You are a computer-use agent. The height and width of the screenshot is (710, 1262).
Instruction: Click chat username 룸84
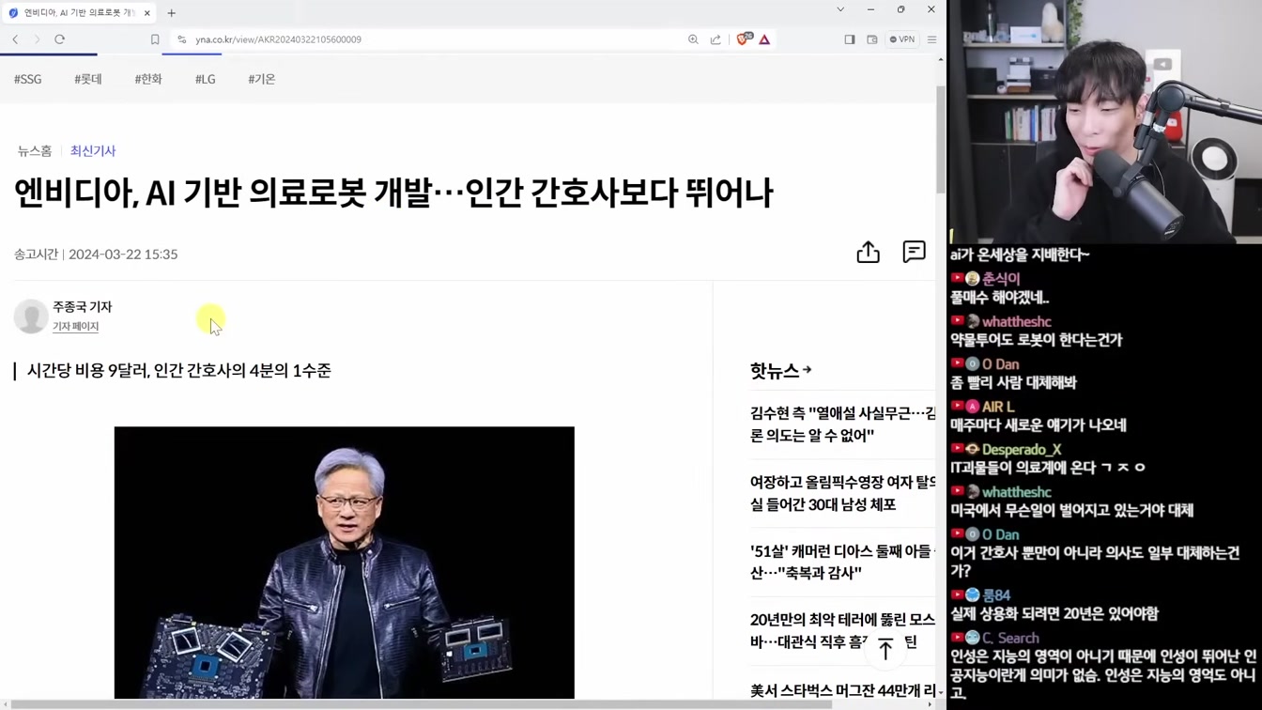tap(996, 595)
